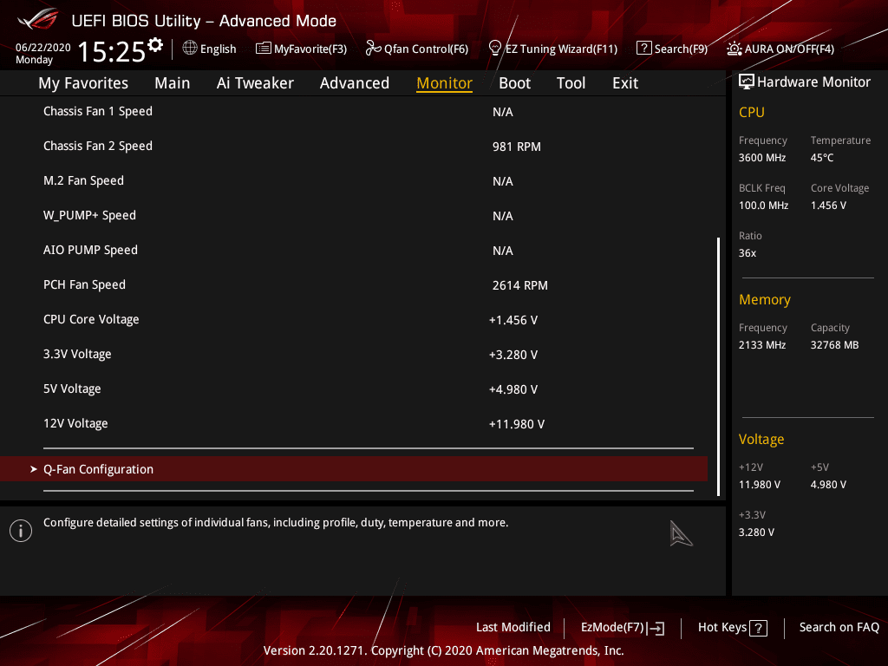
Task: Toggle AURA ON/OFF(F4)
Action: click(x=780, y=49)
